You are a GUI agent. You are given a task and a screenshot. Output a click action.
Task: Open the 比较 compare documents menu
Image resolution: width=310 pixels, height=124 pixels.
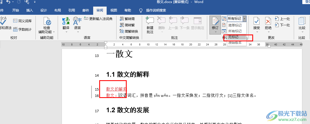302,25
